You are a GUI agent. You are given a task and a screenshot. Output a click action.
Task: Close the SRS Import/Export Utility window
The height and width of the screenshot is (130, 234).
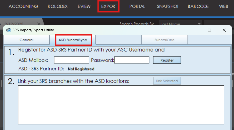(224, 30)
